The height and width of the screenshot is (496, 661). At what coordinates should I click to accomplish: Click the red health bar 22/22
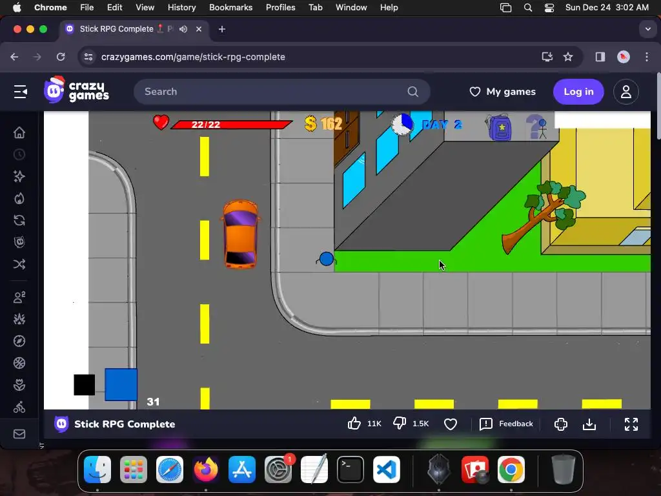tap(232, 125)
